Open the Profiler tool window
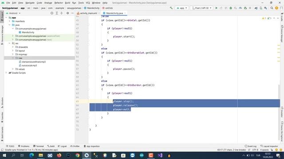The image size is (284, 159). point(75,146)
